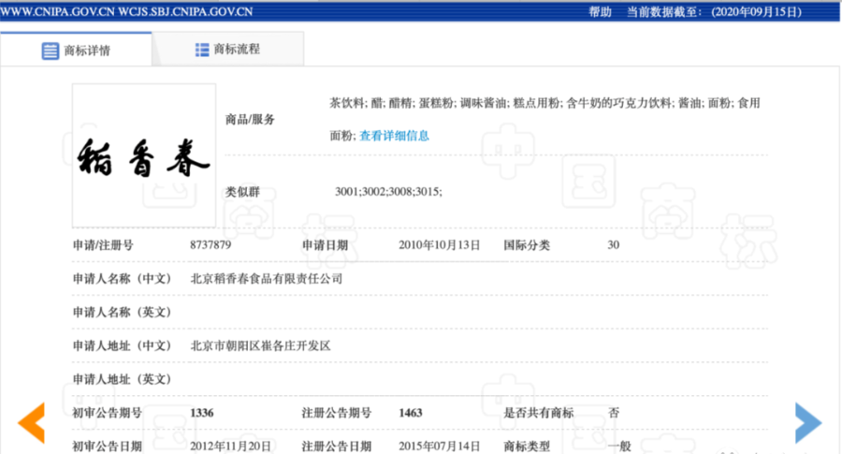842x454 pixels.
Task: Select applicant name 北京稻香春食品有限责任公司
Action: [x=267, y=279]
